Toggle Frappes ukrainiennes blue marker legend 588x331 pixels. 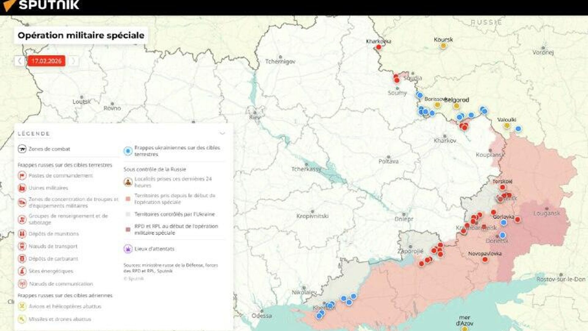(x=128, y=151)
